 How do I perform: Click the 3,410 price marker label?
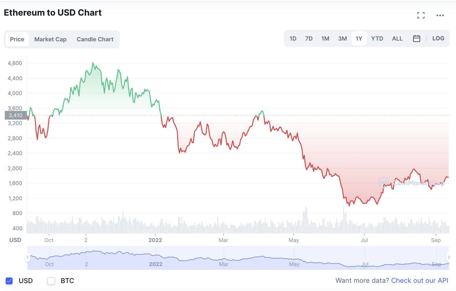(16, 115)
